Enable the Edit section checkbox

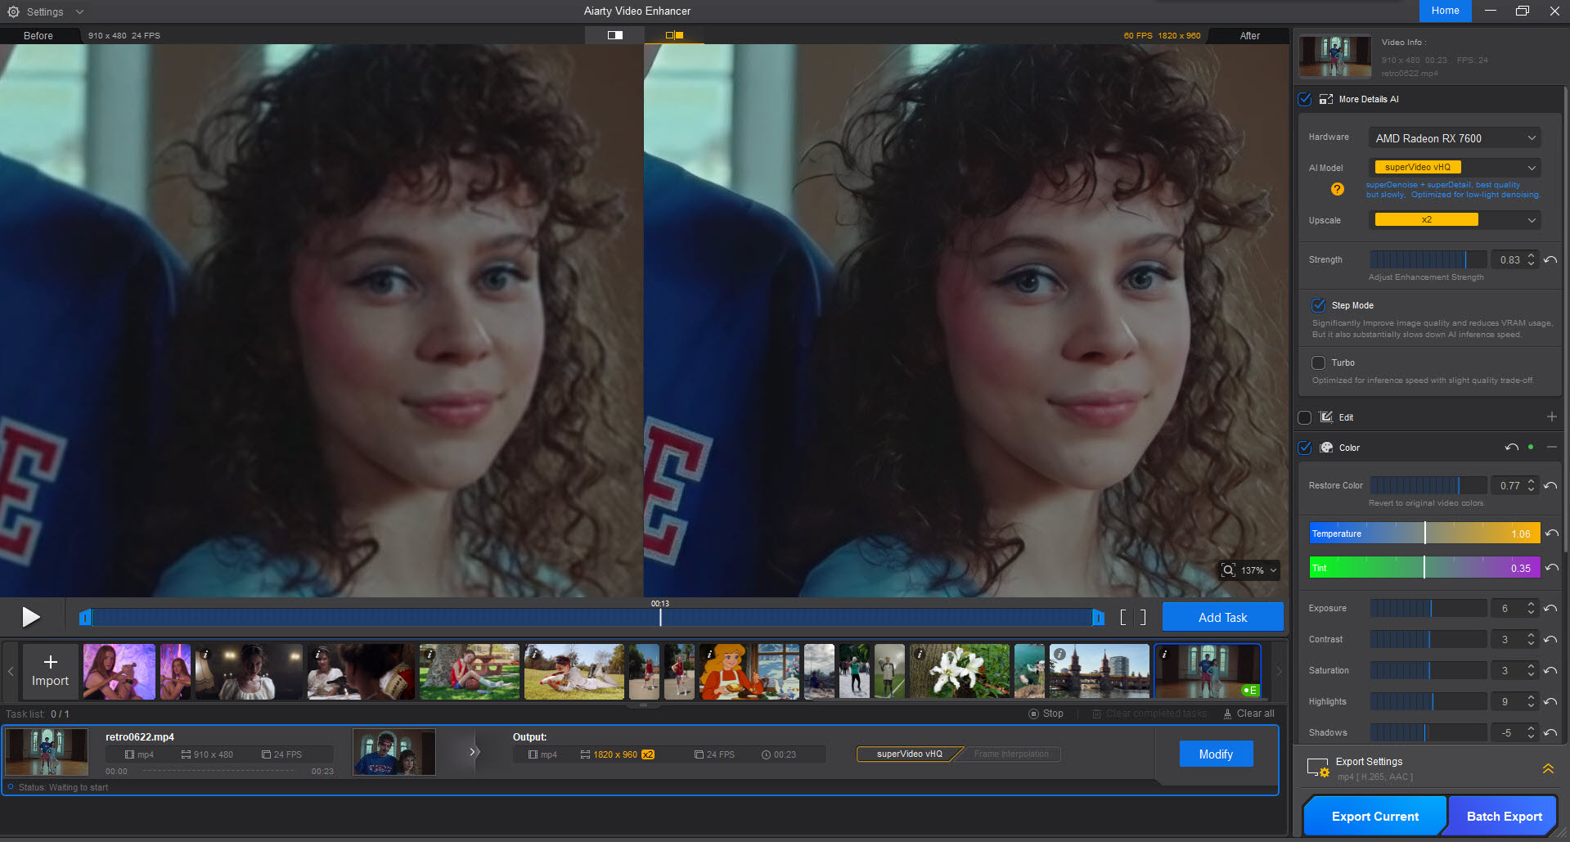click(1305, 417)
